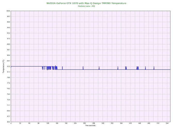Click the 100.0 label on the temperature axis
Image resolution: width=173 pixels, height=130 pixels.
click(8, 11)
